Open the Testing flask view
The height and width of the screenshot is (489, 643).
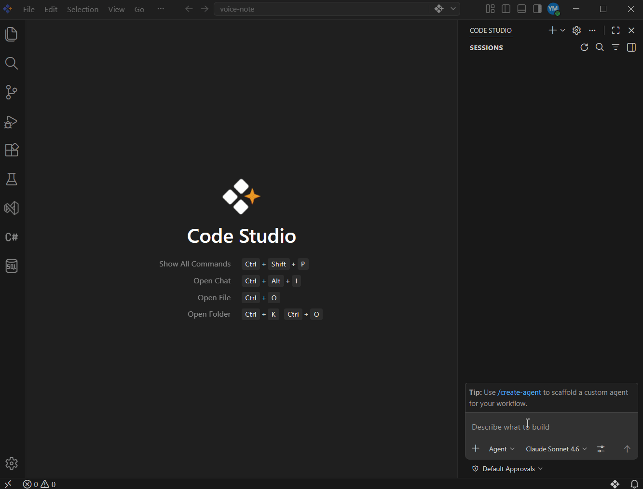[x=12, y=179]
